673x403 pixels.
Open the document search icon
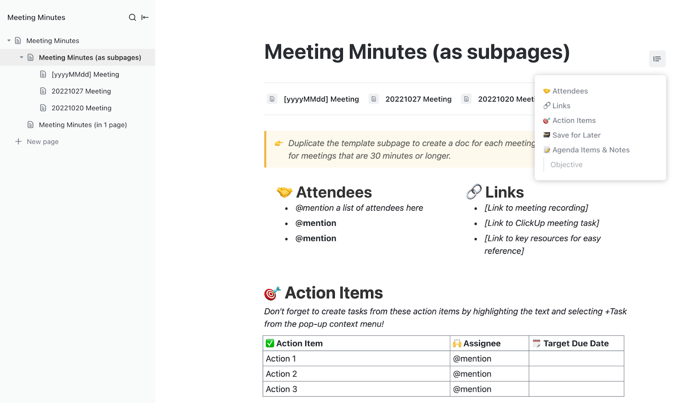coord(132,17)
